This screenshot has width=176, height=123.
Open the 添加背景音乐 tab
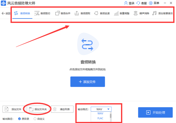point(166,14)
